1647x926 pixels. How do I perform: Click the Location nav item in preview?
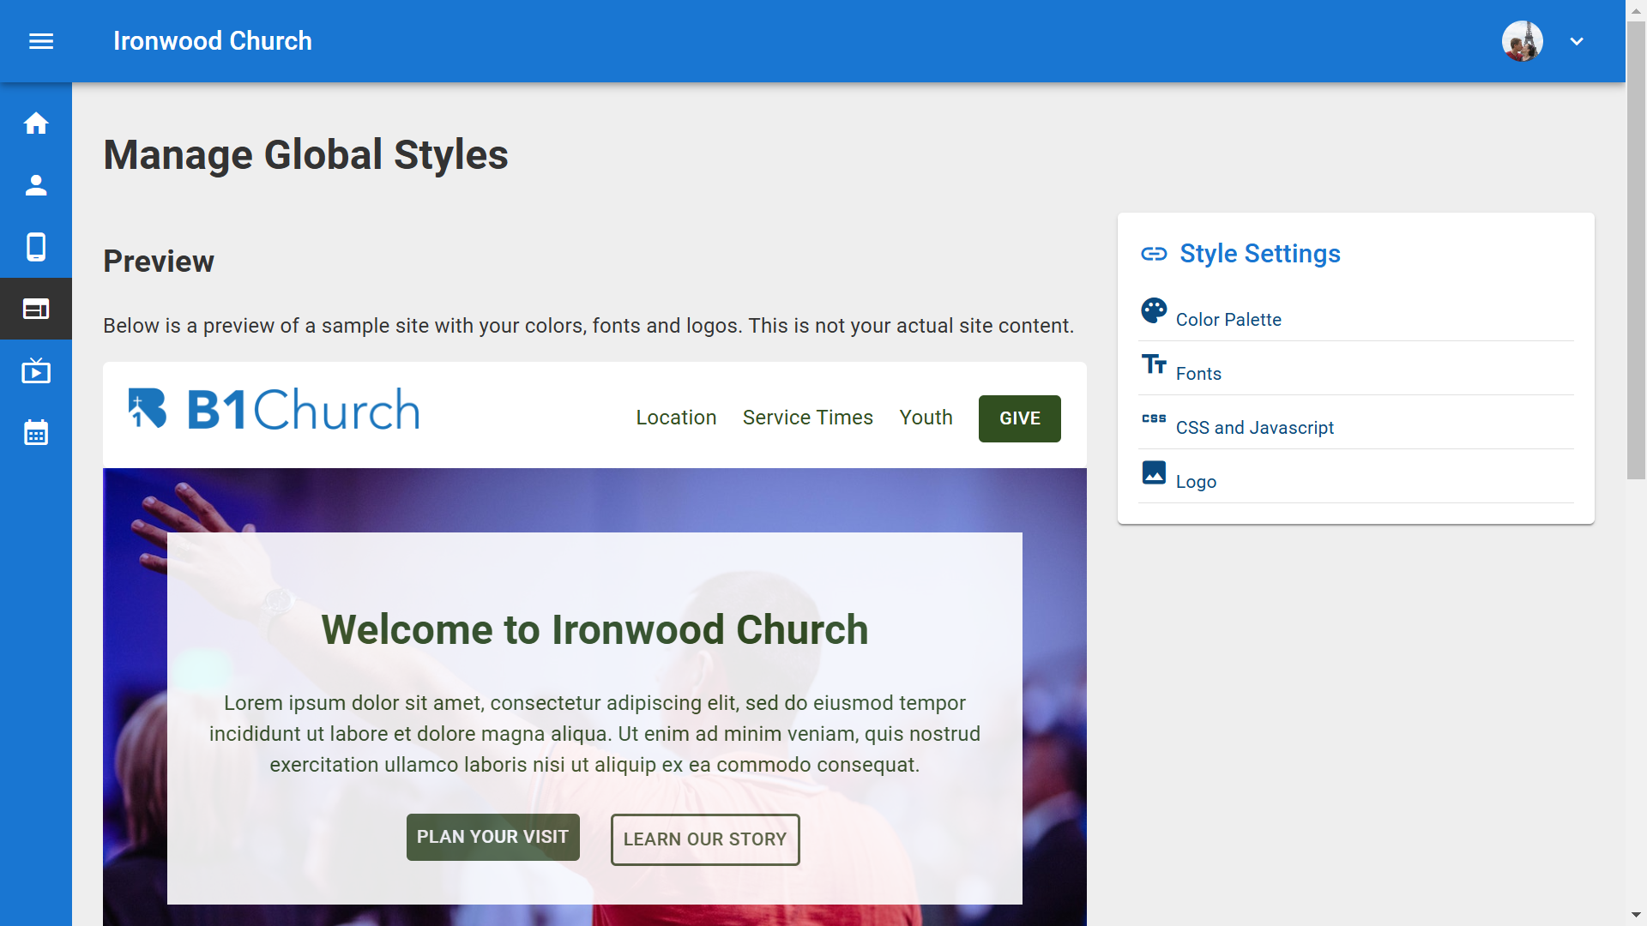click(x=676, y=418)
